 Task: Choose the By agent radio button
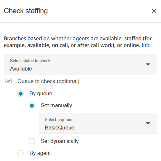pyautogui.click(x=20, y=153)
